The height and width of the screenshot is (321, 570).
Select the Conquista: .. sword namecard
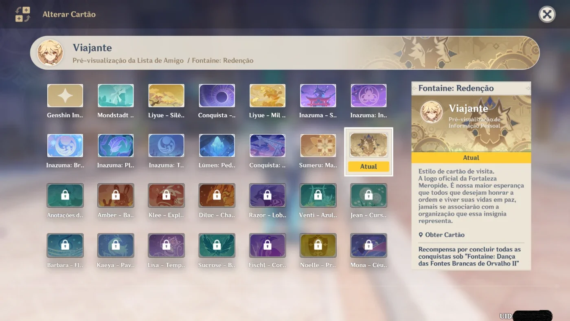267,146
